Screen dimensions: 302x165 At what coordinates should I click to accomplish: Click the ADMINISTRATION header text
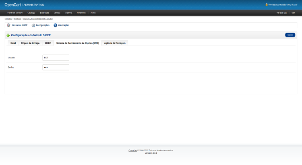(34, 5)
